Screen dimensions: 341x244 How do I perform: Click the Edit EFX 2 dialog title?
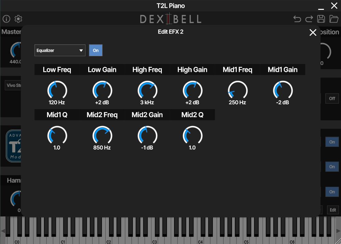pyautogui.click(x=170, y=32)
